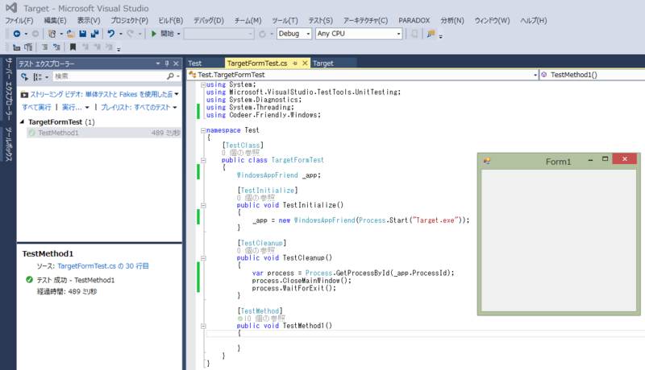
Task: Open the ファイル(F) menu
Action: point(19,20)
